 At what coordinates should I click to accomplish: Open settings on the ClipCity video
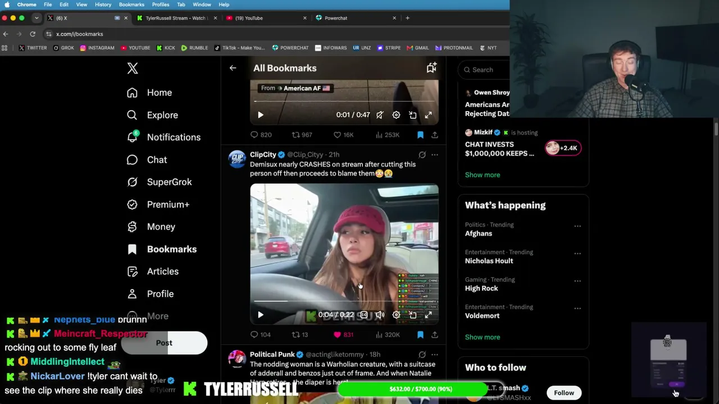(397, 315)
